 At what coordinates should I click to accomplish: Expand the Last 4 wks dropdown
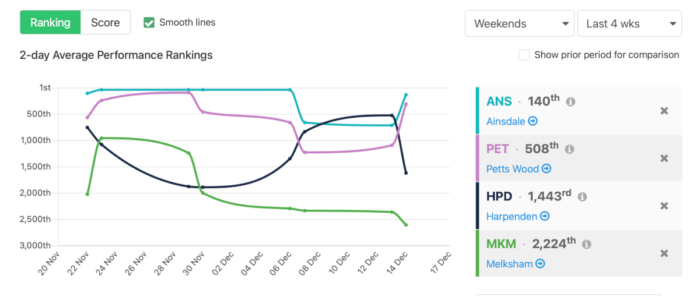(x=629, y=24)
